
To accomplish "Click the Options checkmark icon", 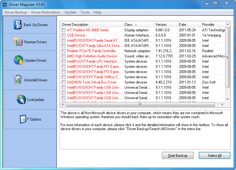I will (x=24, y=119).
